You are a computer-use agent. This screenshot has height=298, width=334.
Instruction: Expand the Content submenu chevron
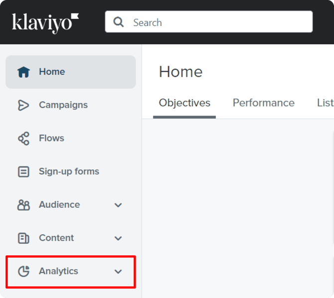pos(118,238)
